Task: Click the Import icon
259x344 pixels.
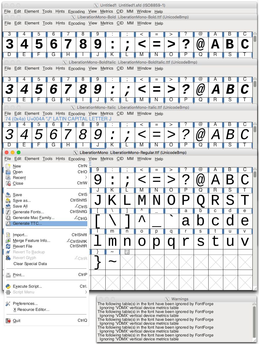Action: coord(8,235)
